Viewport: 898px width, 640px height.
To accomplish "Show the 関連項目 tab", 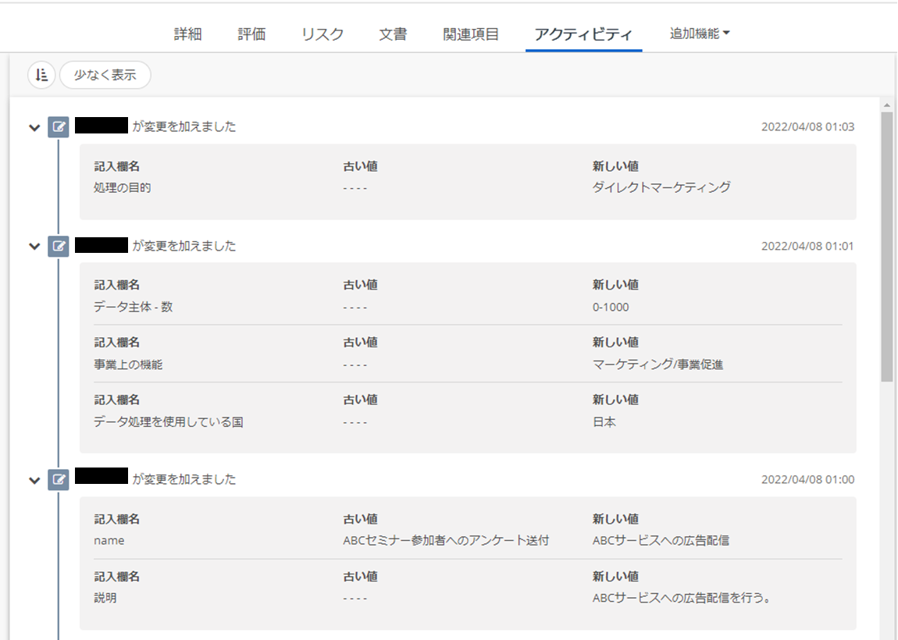I will pyautogui.click(x=471, y=34).
